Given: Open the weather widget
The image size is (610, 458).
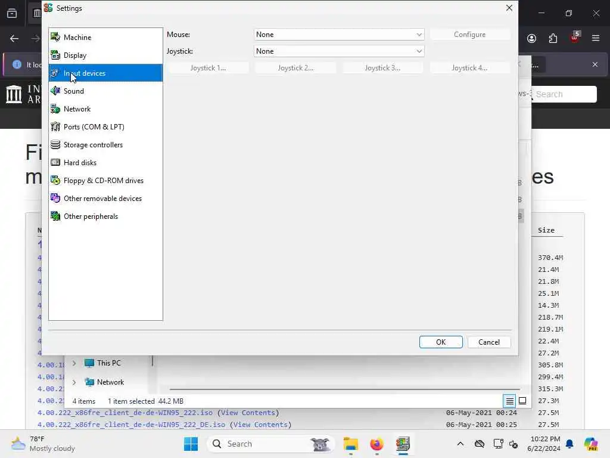Looking at the screenshot, I should (x=43, y=444).
